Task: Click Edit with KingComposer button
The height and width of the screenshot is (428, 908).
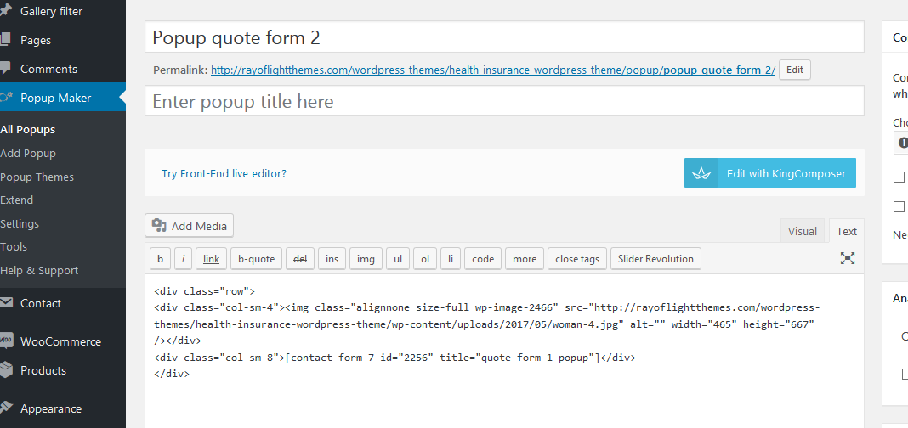Action: [769, 173]
